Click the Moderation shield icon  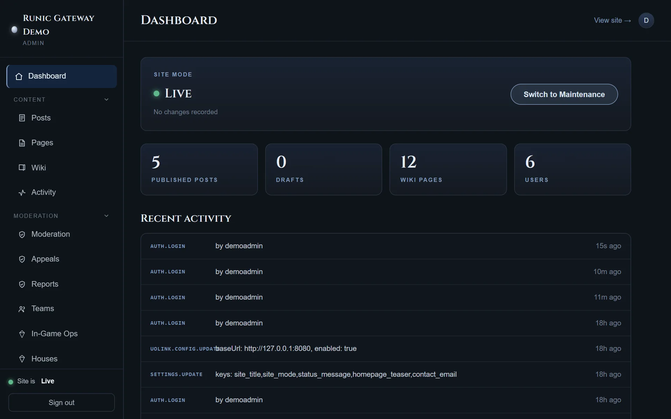(x=22, y=234)
